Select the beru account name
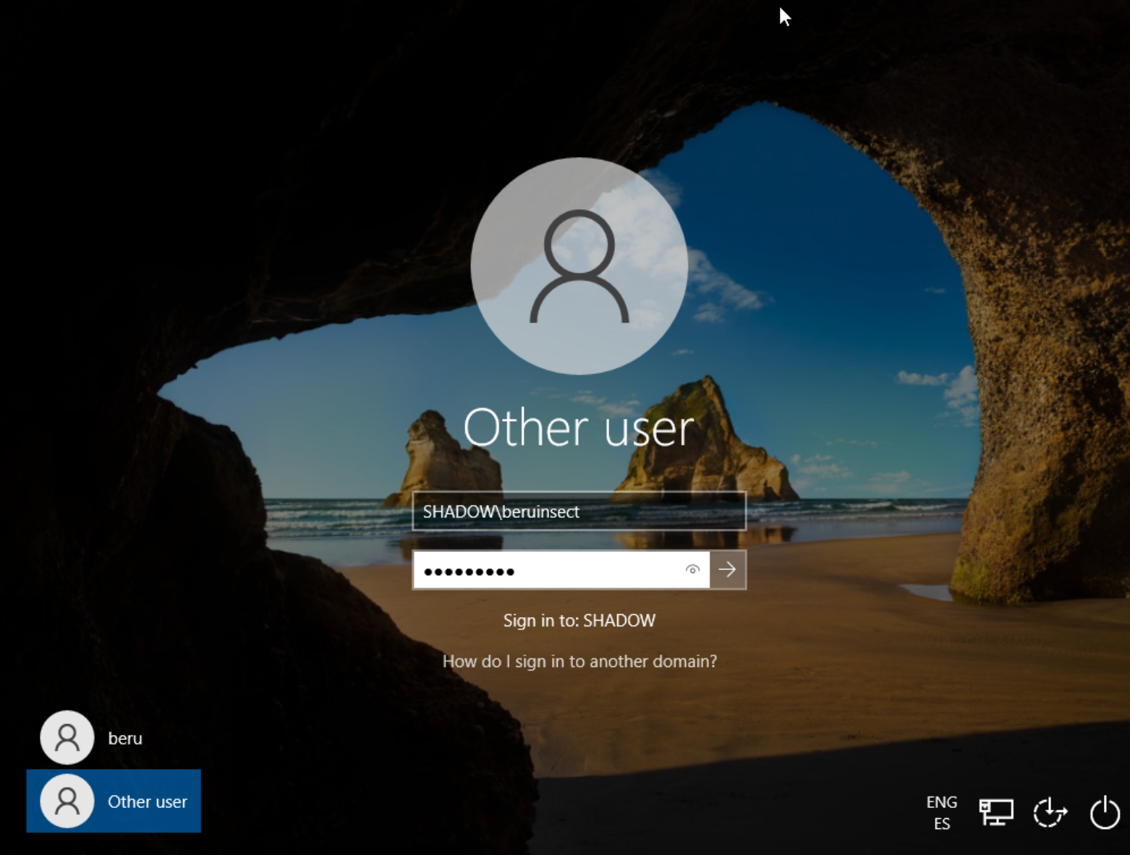1130x855 pixels. coord(125,739)
